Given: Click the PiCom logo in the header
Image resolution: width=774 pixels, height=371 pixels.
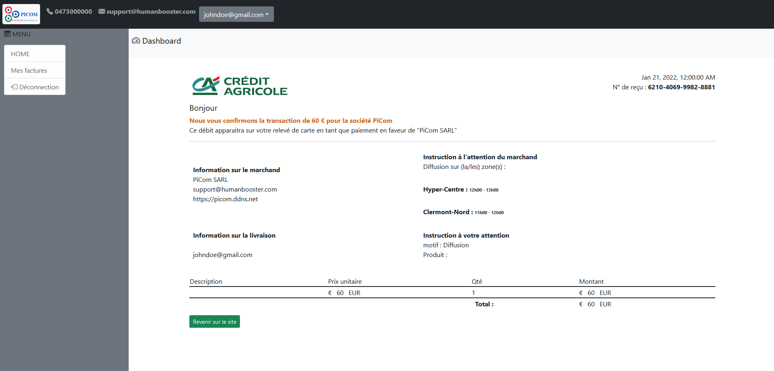Looking at the screenshot, I should tap(21, 14).
